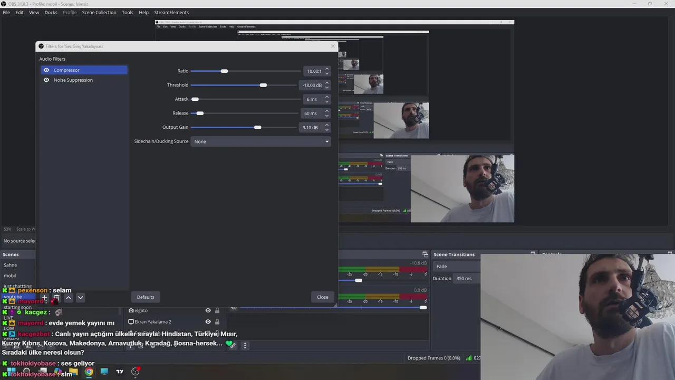
Task: Open the Help menu
Action: pos(143,12)
